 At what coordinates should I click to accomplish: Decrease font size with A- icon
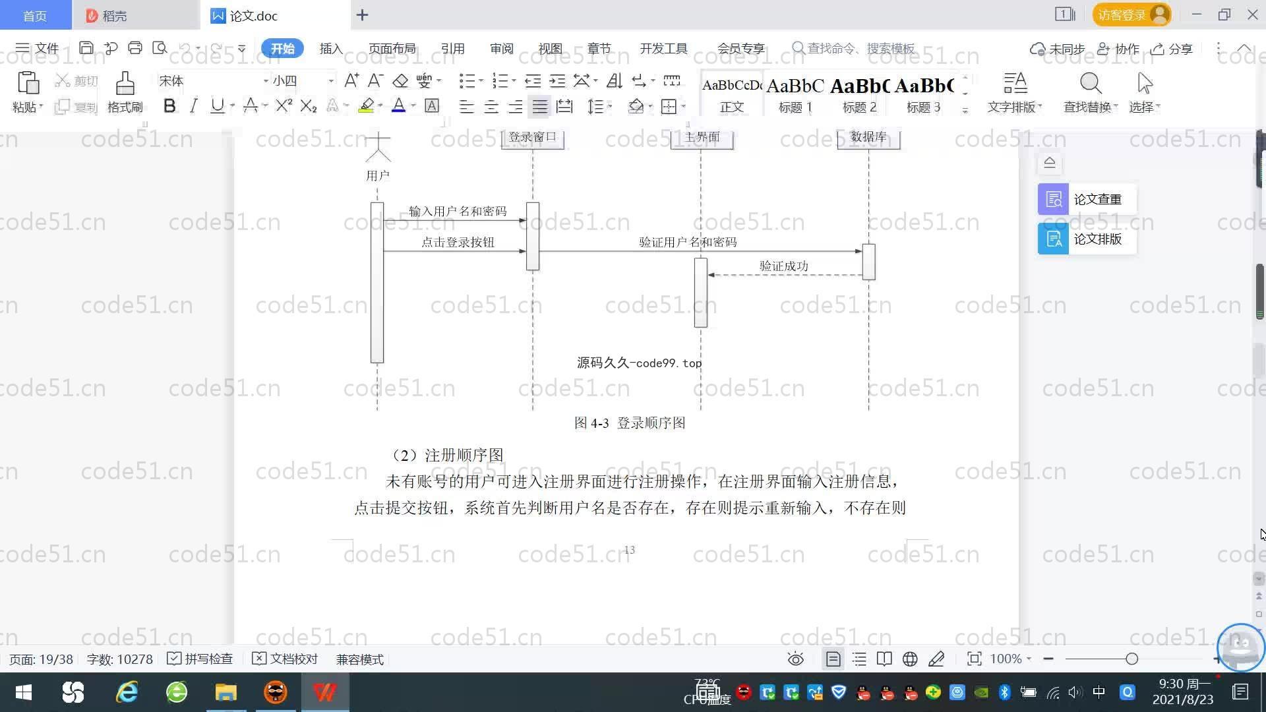coord(375,80)
